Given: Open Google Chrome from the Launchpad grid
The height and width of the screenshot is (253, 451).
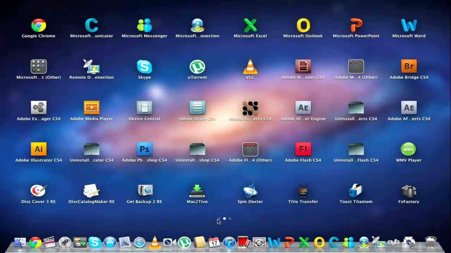Looking at the screenshot, I should coord(38,25).
